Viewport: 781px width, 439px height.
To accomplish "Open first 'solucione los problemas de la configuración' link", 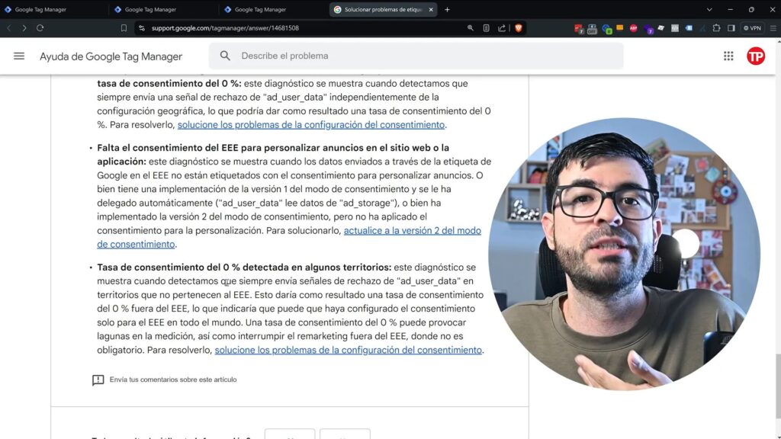I will 311,124.
